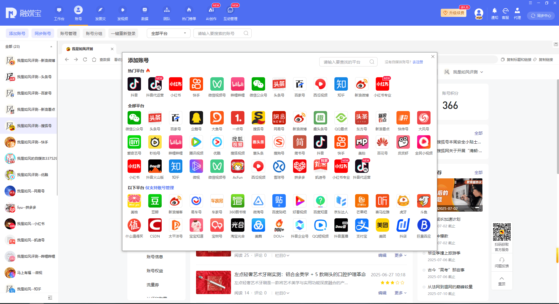Add 企鹅号 platform account
Image resolution: width=559 pixels, height=304 pixels.
pyautogui.click(x=196, y=118)
